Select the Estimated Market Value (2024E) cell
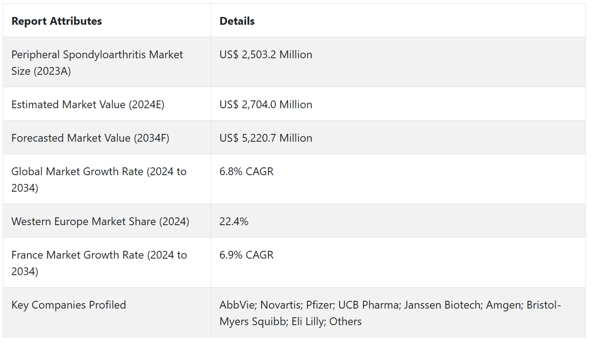The height and width of the screenshot is (343, 591). pos(88,105)
